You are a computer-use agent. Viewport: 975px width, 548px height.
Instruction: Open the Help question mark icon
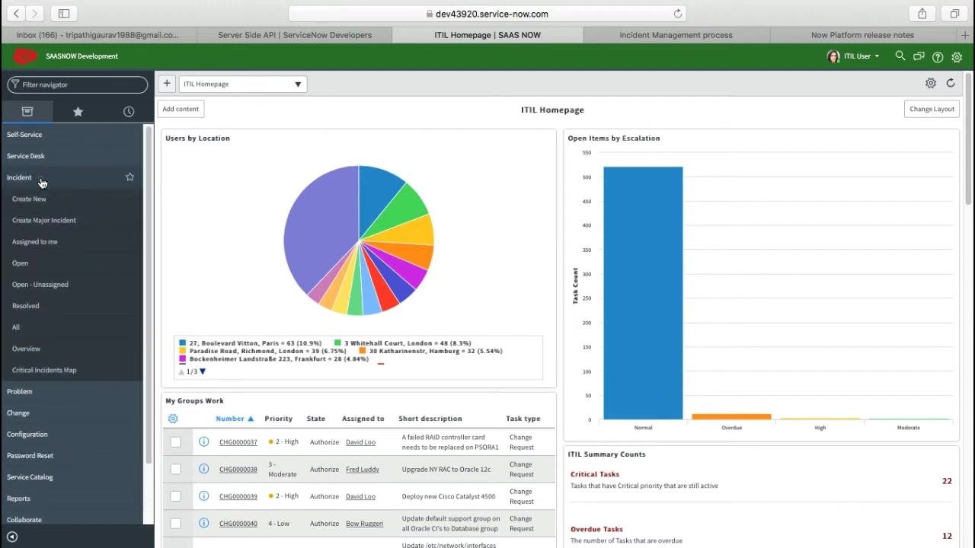click(938, 56)
